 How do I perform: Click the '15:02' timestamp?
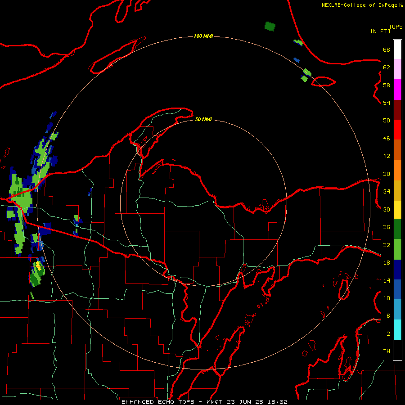click(x=277, y=402)
